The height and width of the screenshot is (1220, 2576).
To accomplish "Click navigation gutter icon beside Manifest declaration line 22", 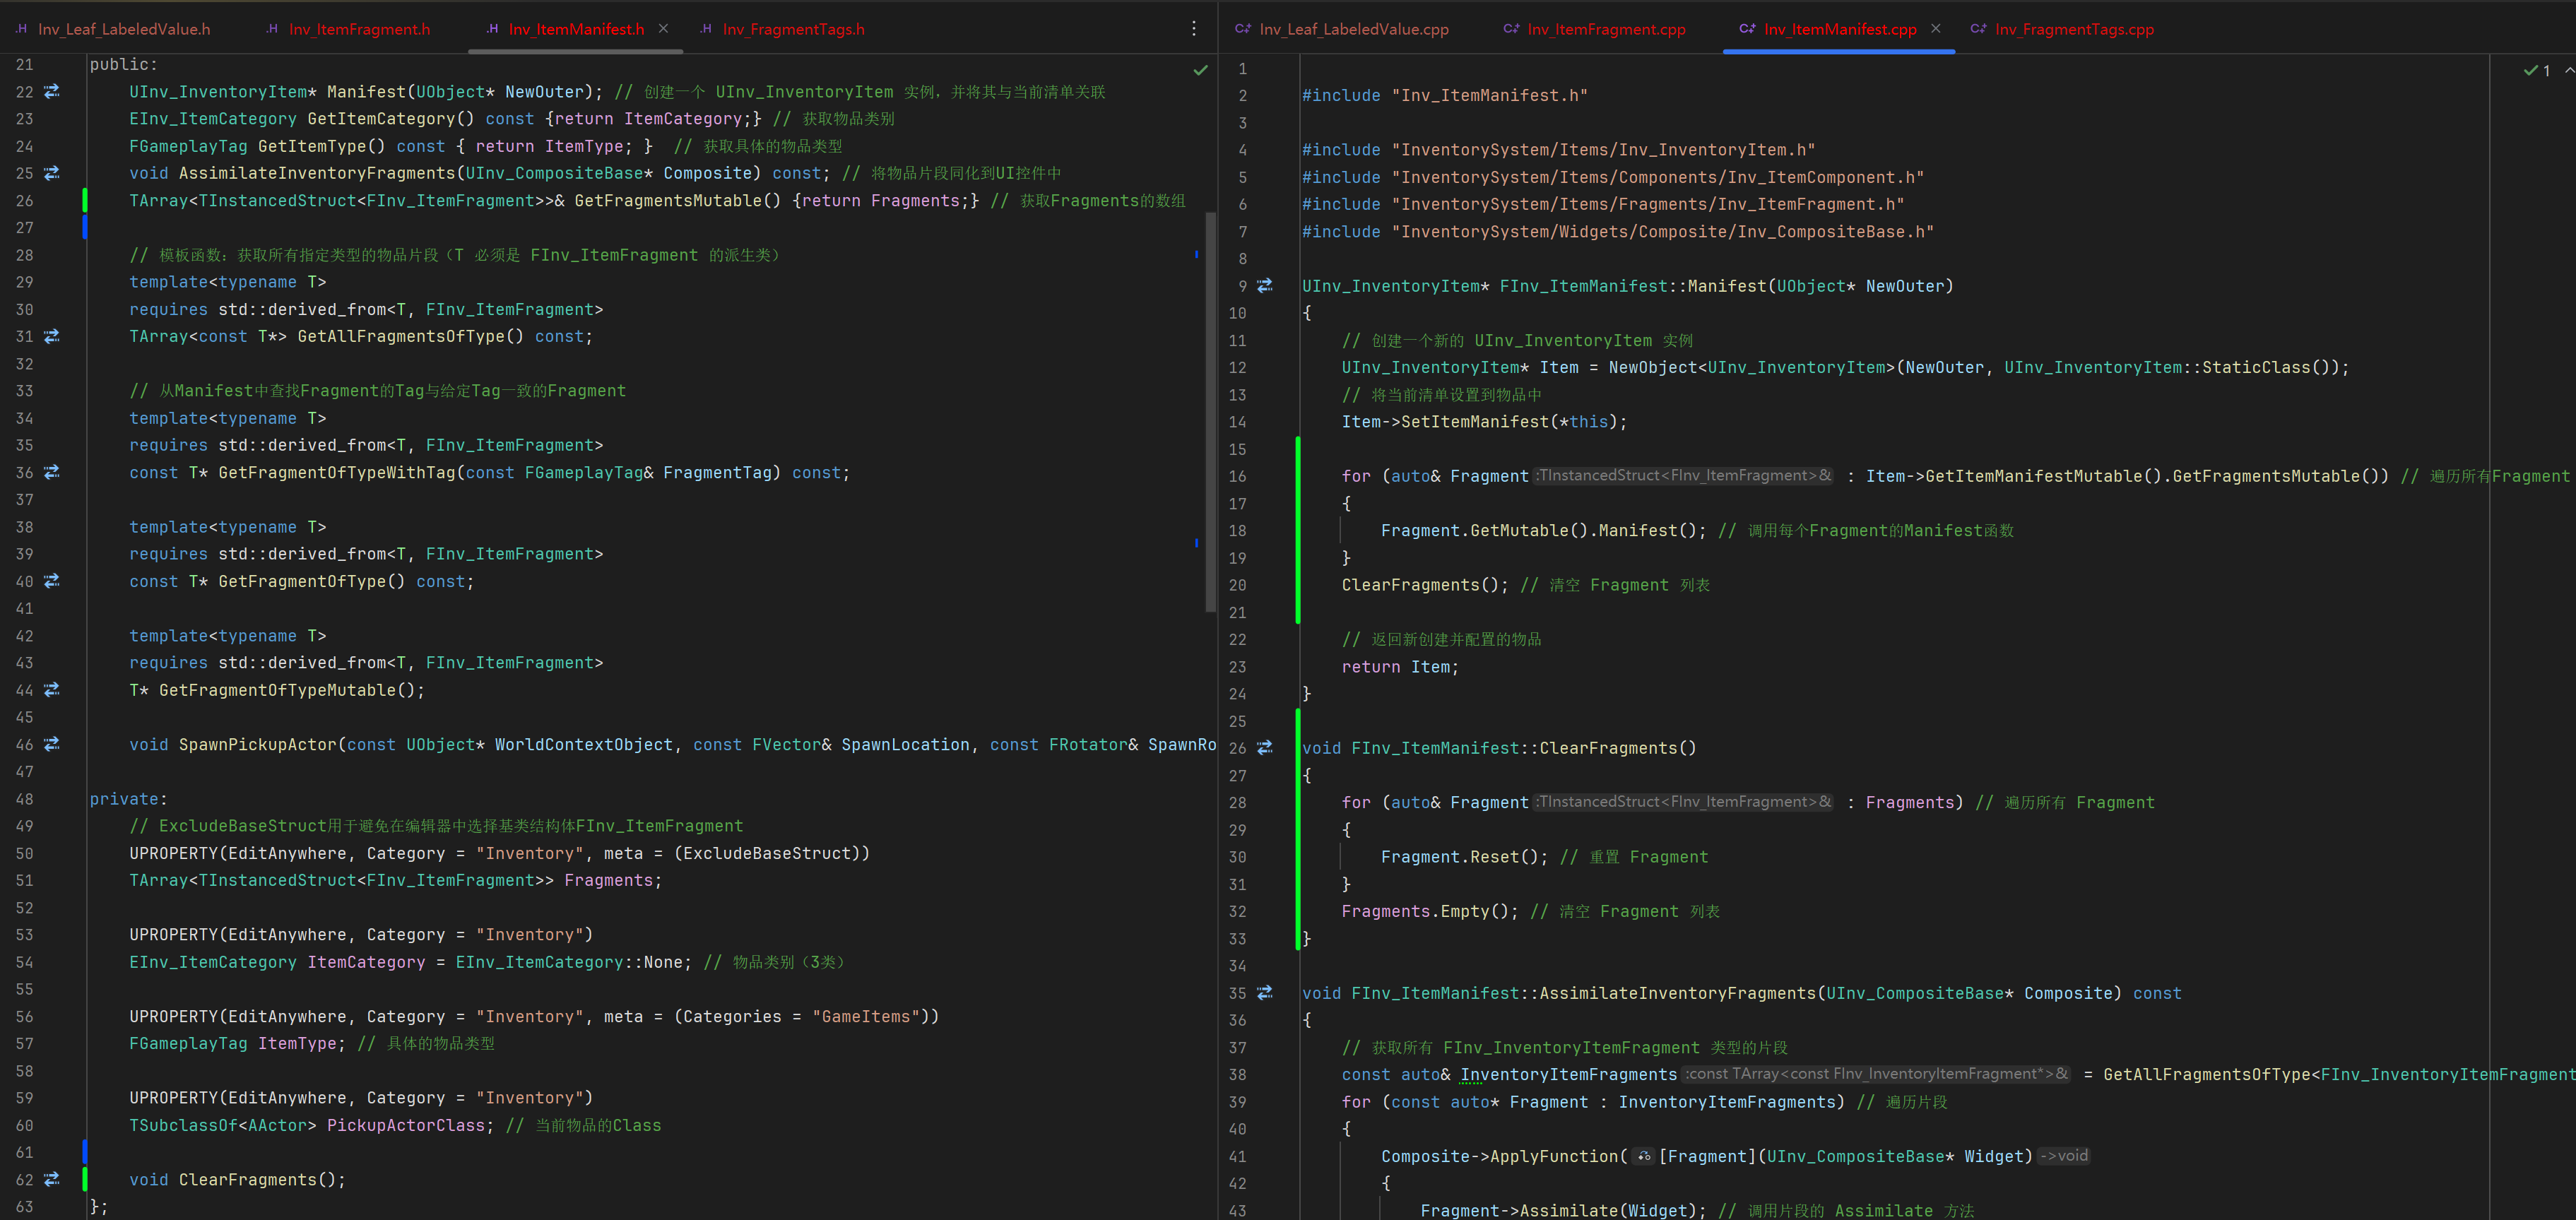I will [x=52, y=91].
